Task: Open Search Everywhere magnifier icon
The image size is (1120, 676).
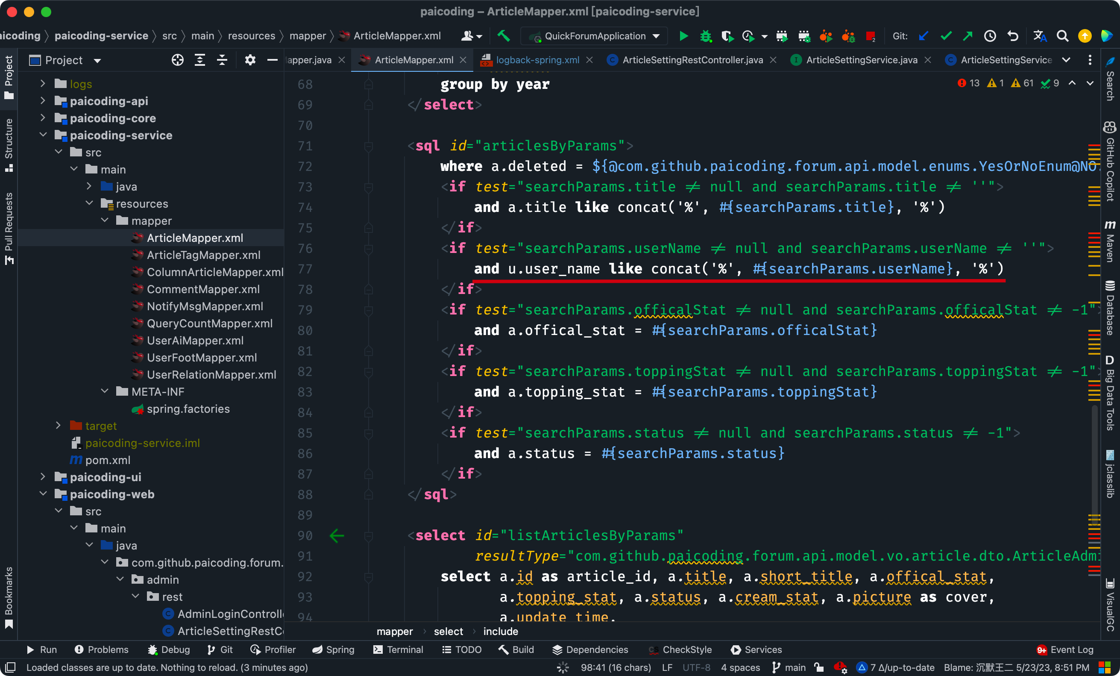Action: [1062, 36]
